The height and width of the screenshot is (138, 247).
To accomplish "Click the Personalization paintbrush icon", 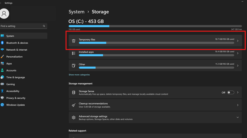I will pos(2,56).
